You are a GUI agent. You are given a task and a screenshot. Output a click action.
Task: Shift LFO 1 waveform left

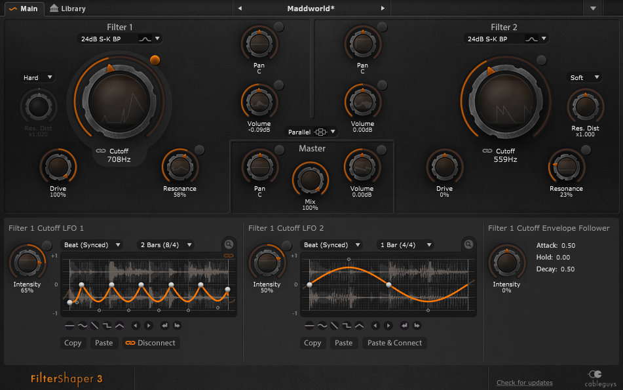tap(136, 326)
